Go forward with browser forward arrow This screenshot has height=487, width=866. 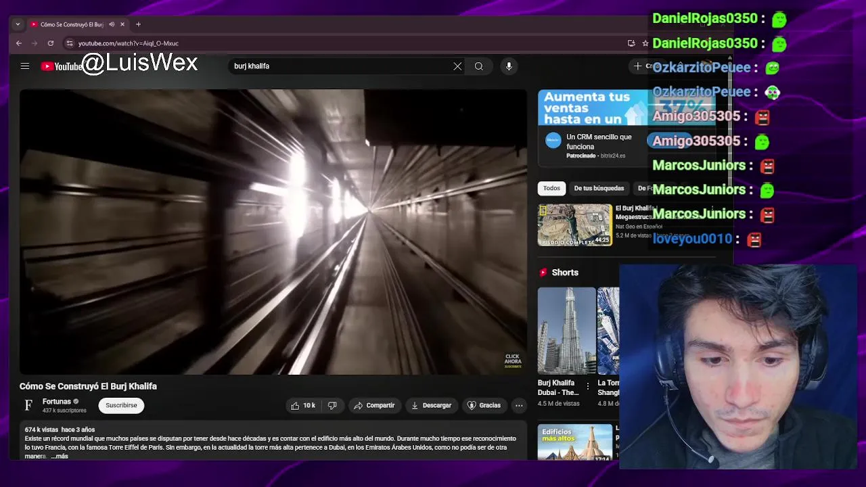[x=35, y=43]
